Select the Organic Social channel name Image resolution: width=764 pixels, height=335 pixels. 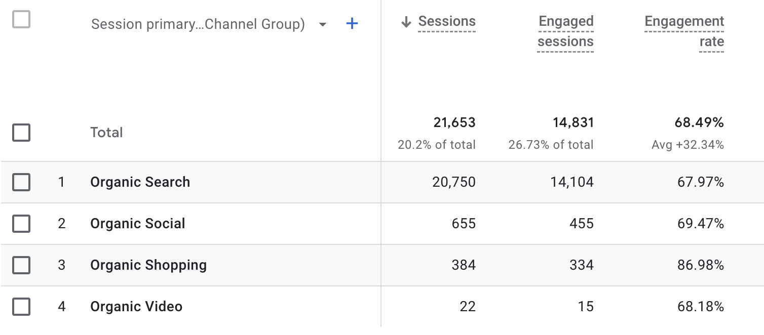tap(137, 224)
